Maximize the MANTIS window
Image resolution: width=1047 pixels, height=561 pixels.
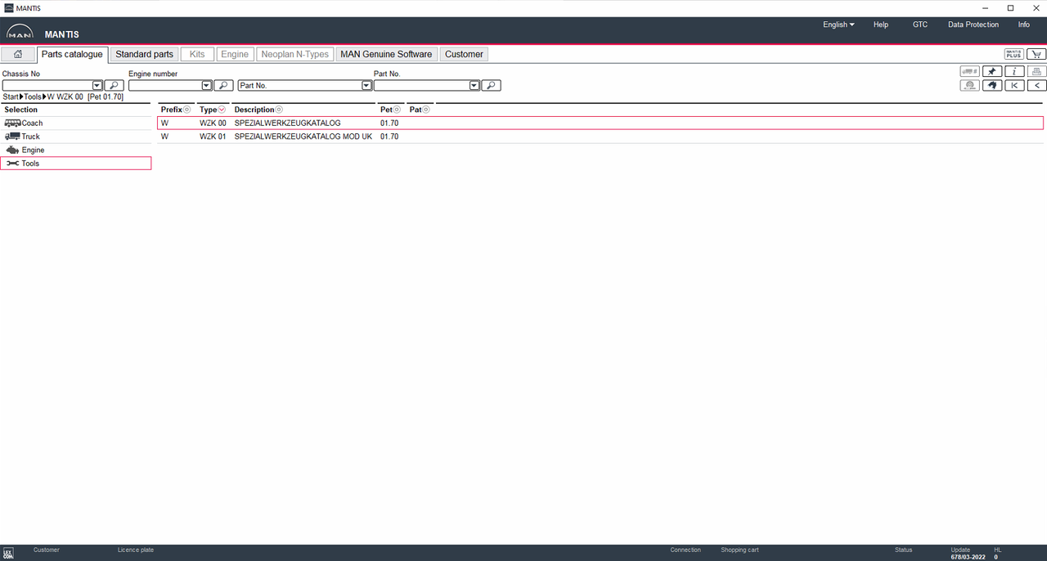point(1010,7)
